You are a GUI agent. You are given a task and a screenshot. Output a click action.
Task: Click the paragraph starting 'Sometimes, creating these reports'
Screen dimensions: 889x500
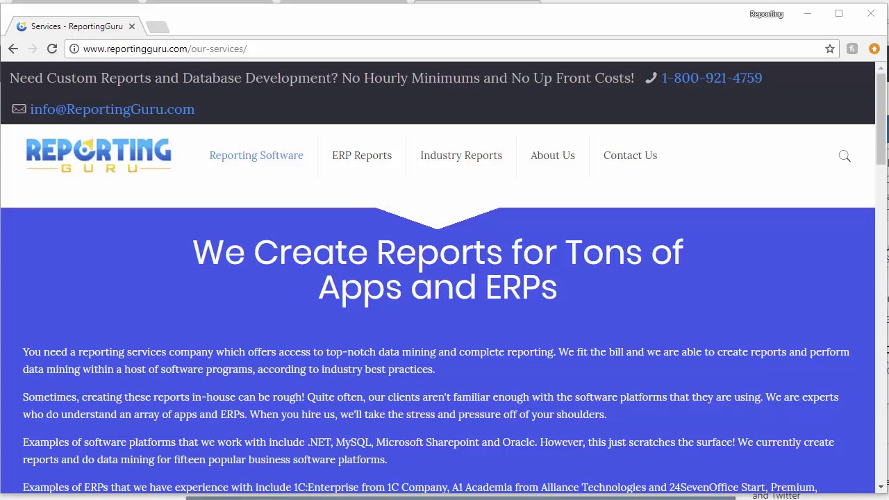click(431, 406)
